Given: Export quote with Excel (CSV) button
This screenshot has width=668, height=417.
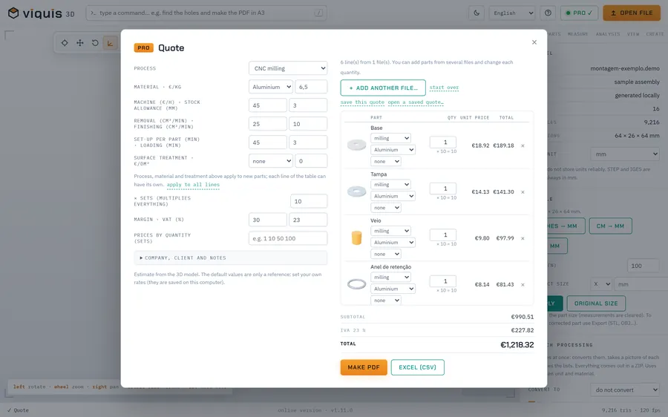Looking at the screenshot, I should (417, 367).
